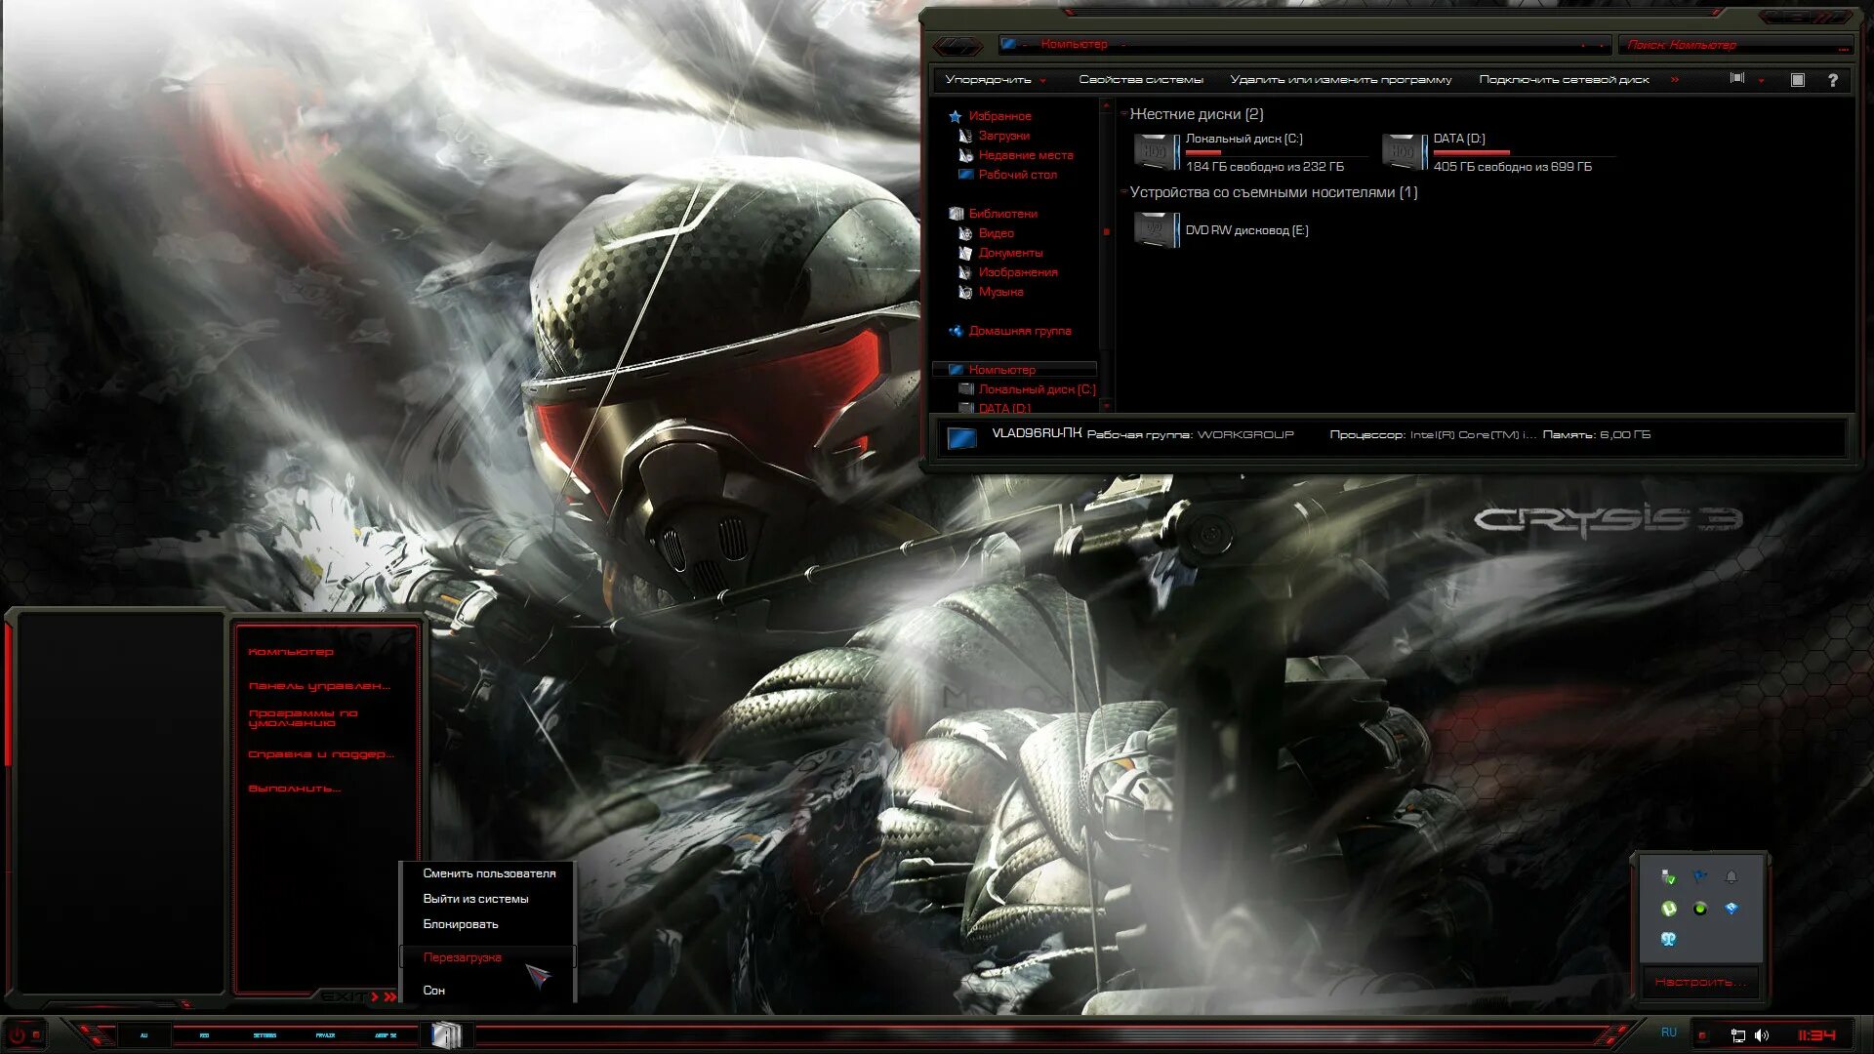Click Favorites star icon in navigation pane
Image resolution: width=1874 pixels, height=1054 pixels.
point(956,116)
